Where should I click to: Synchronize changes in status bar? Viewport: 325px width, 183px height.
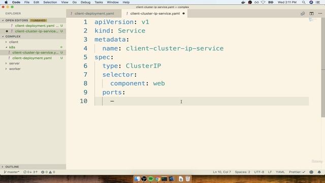pyautogui.click(x=30, y=172)
